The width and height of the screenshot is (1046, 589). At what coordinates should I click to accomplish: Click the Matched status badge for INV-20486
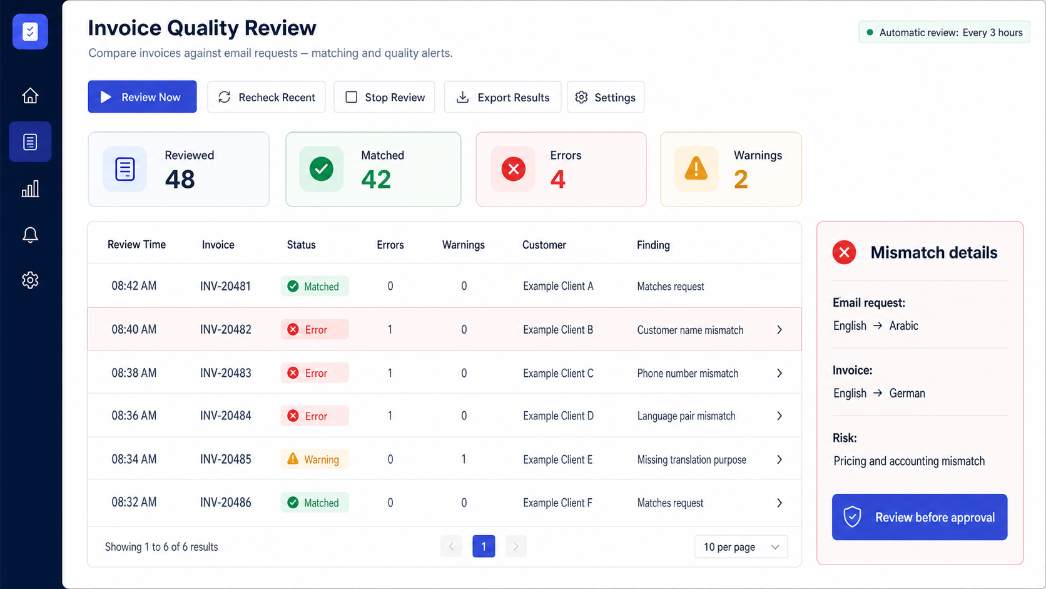(x=315, y=503)
